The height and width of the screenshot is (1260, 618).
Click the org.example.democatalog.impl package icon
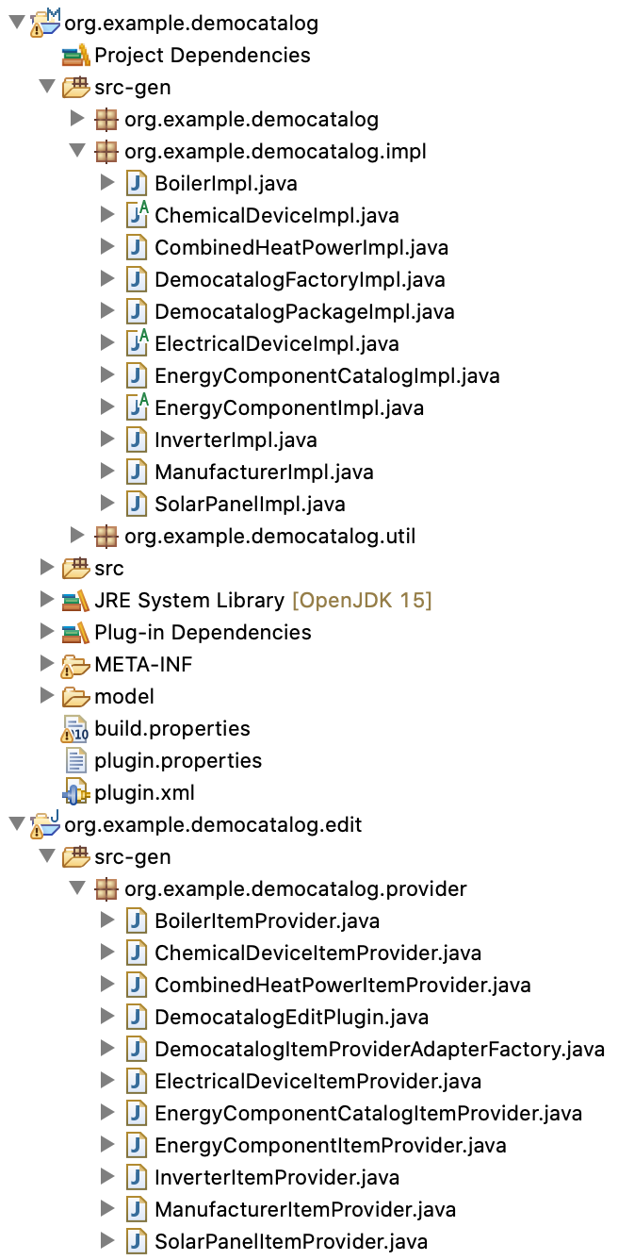[x=107, y=151]
